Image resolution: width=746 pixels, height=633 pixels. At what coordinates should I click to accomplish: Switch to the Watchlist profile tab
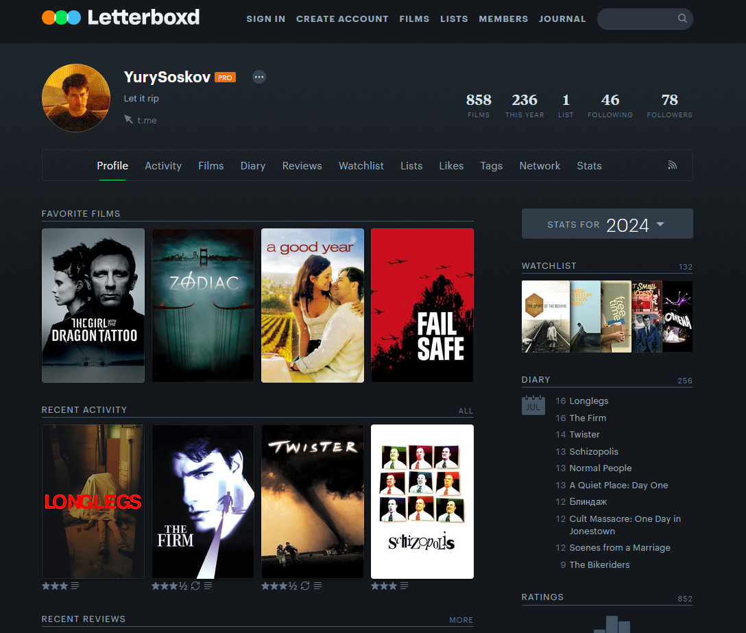pyautogui.click(x=361, y=166)
